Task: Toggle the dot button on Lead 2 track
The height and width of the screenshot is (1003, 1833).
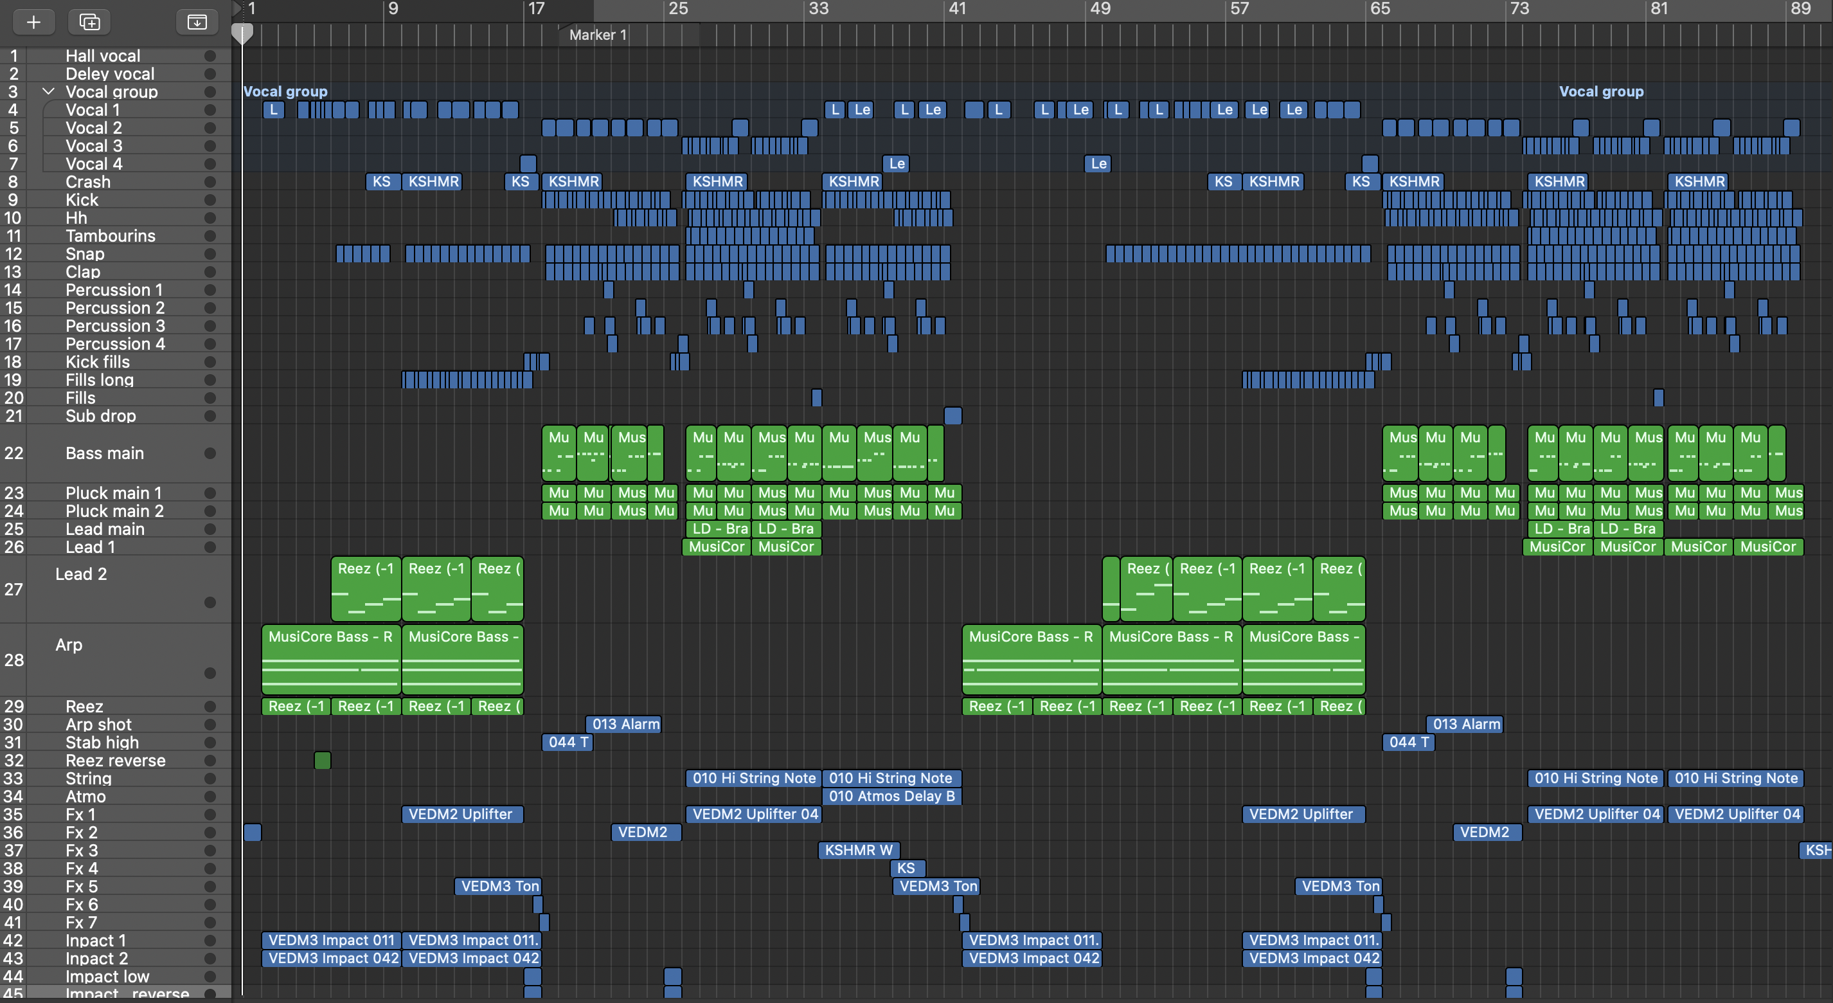Action: click(210, 602)
